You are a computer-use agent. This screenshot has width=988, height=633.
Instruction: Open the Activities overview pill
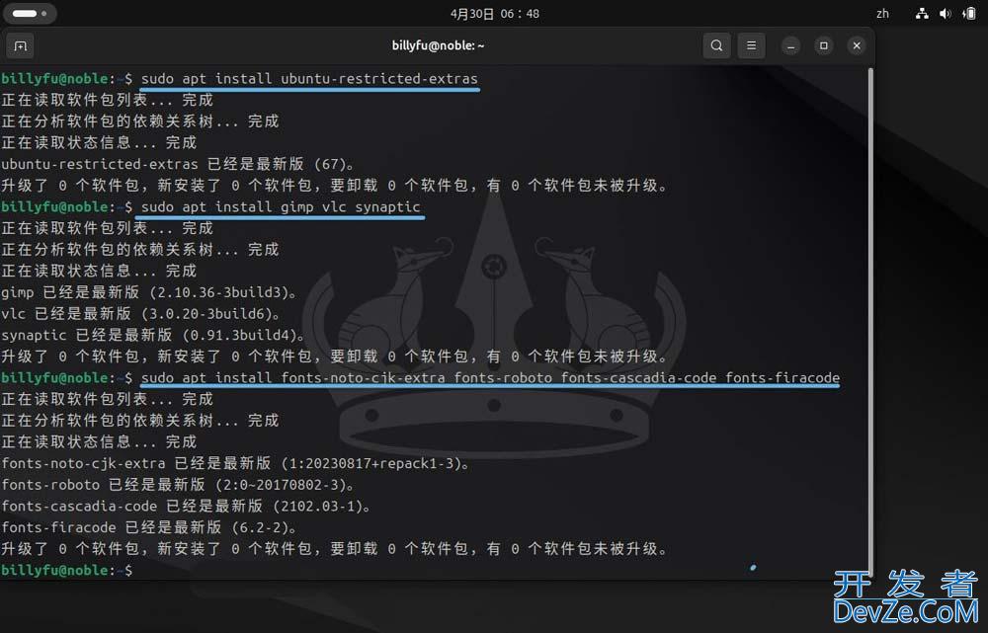pyautogui.click(x=30, y=13)
